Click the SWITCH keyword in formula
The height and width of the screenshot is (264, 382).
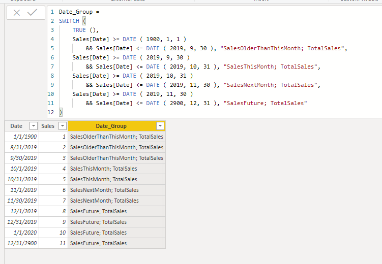(x=69, y=21)
